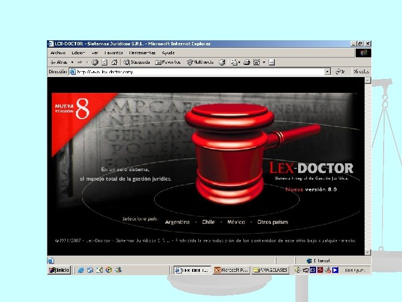Image resolution: width=402 pixels, height=302 pixels.
Task: Click the Ir go button
Action: (340, 72)
